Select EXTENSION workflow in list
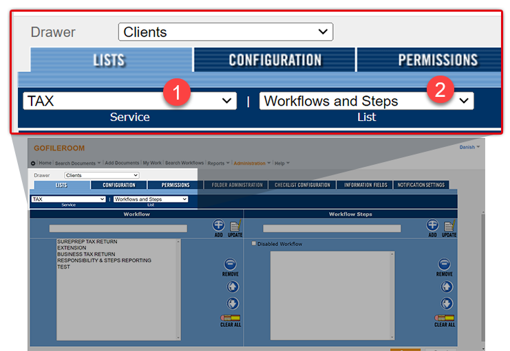Viewport: 510px width, 351px height. (72, 248)
